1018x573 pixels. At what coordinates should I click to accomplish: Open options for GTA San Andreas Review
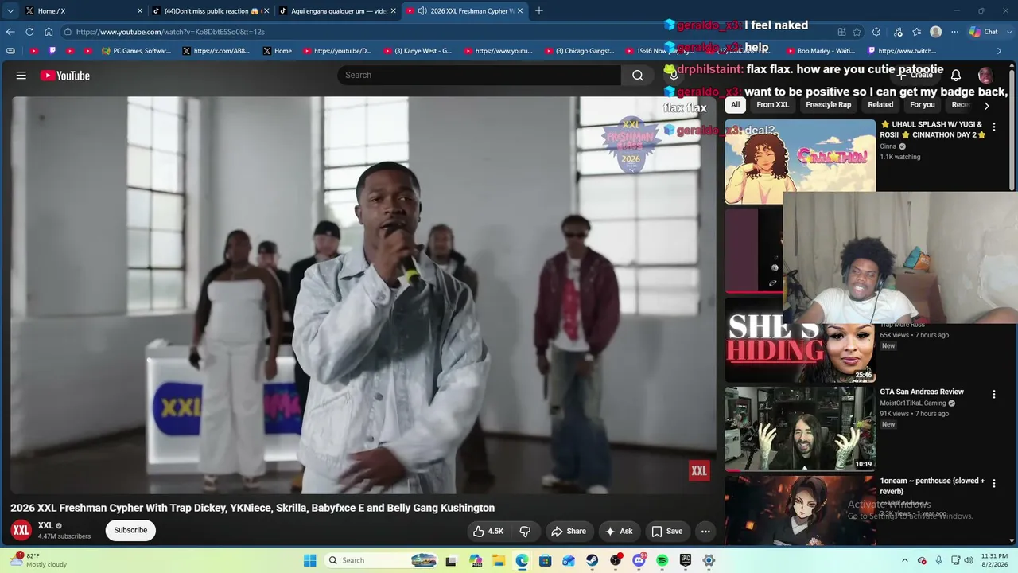(993, 394)
